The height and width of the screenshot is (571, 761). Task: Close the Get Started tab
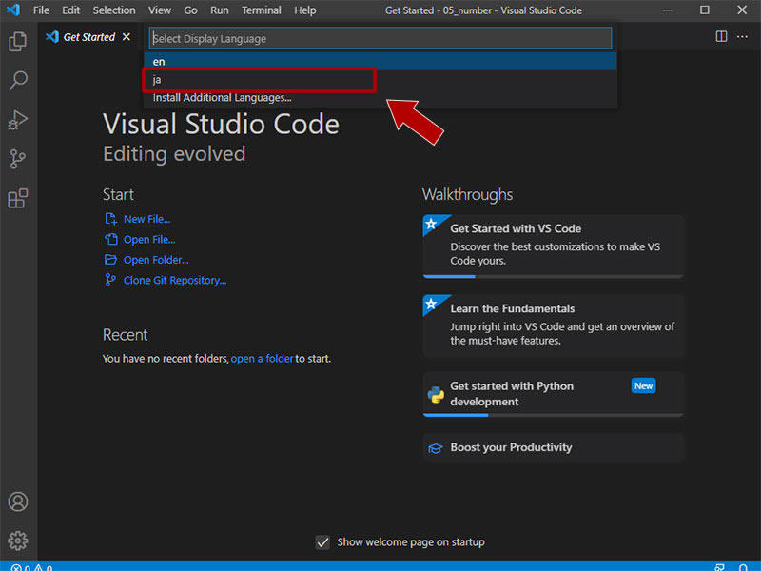127,37
